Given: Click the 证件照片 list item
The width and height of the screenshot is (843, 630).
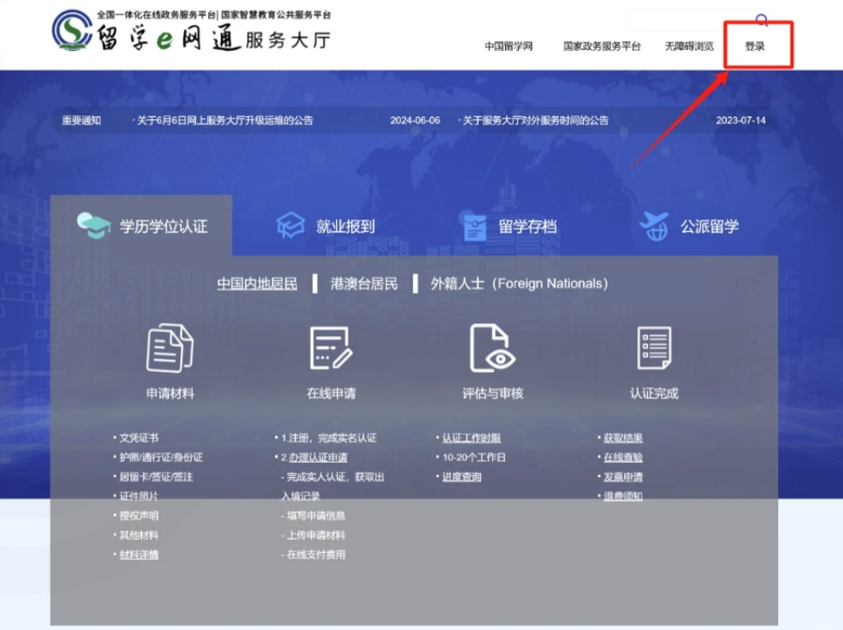Looking at the screenshot, I should pyautogui.click(x=138, y=496).
